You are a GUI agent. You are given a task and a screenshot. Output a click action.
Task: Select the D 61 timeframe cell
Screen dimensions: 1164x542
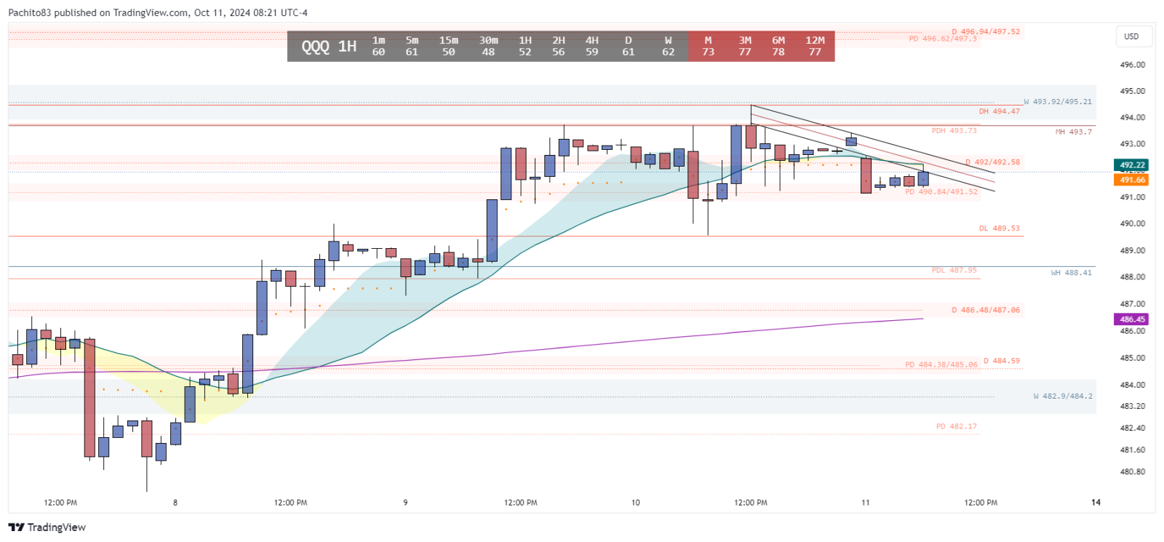(629, 47)
